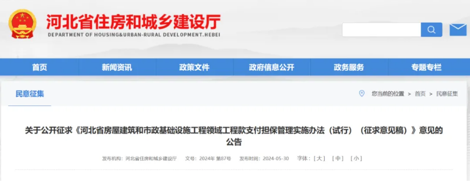
Task: Set font size to 小
Action: (356, 159)
